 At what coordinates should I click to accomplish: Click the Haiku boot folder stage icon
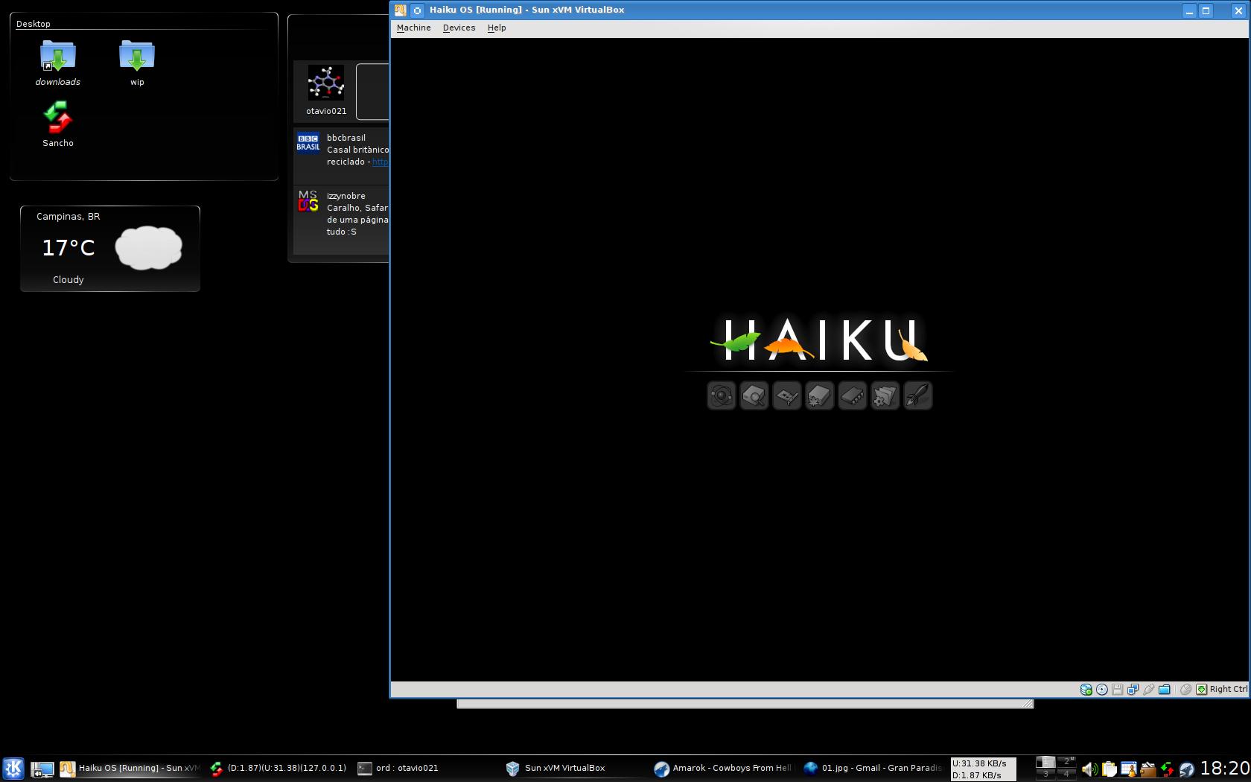pyautogui.click(x=820, y=395)
